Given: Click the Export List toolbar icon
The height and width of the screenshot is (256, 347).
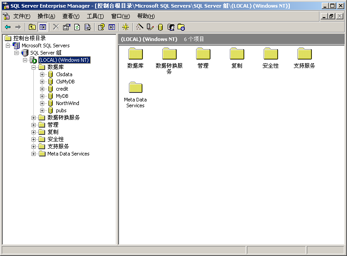Looking at the screenshot, I should point(87,27).
